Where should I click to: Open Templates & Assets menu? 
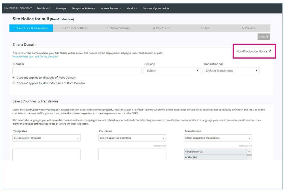(84, 8)
